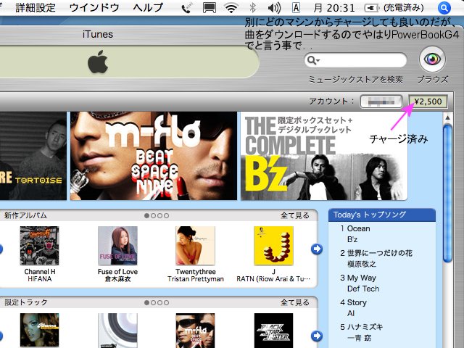The height and width of the screenshot is (348, 464).
Task: Select first page dot in 限定トラック
Action: click(146, 303)
